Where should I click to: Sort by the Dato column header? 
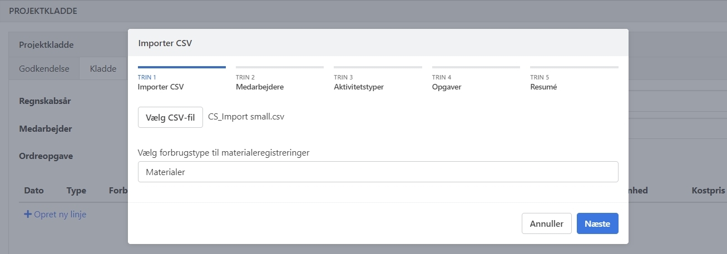tap(34, 190)
